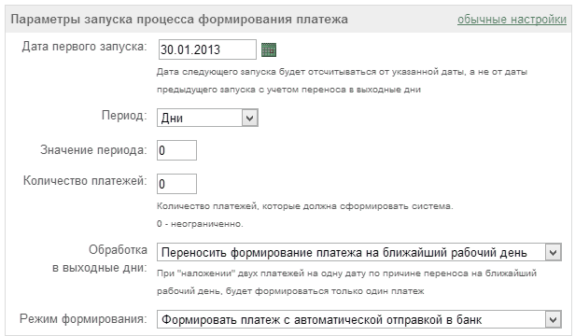The height and width of the screenshot is (336, 575).
Task: Click the first launch date field 30.01.2013
Action: 207,49
